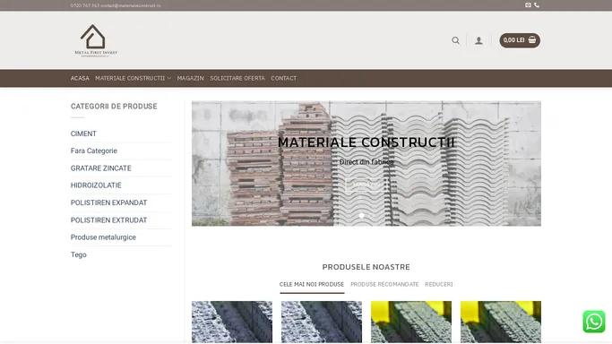Open the cart showing 0,00 LEI
Image resolution: width=612 pixels, height=344 pixels.
[x=520, y=40]
